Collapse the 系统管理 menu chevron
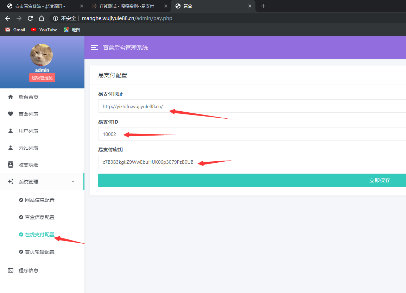This screenshot has height=293, width=406. pos(73,182)
